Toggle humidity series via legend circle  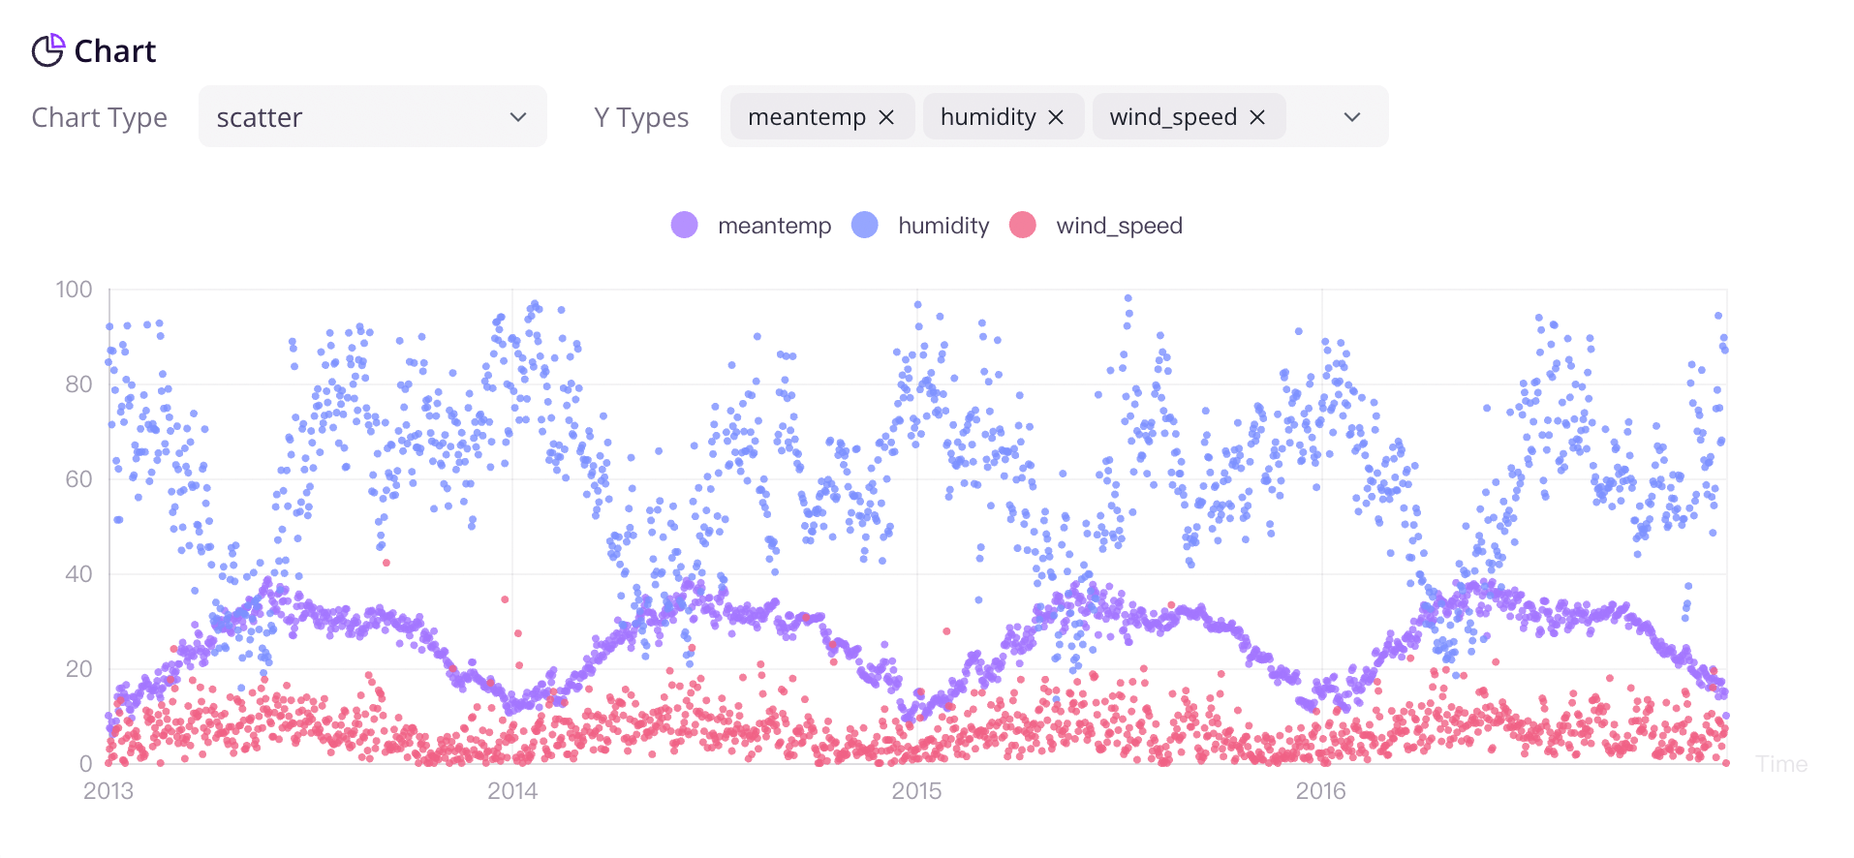click(x=865, y=226)
